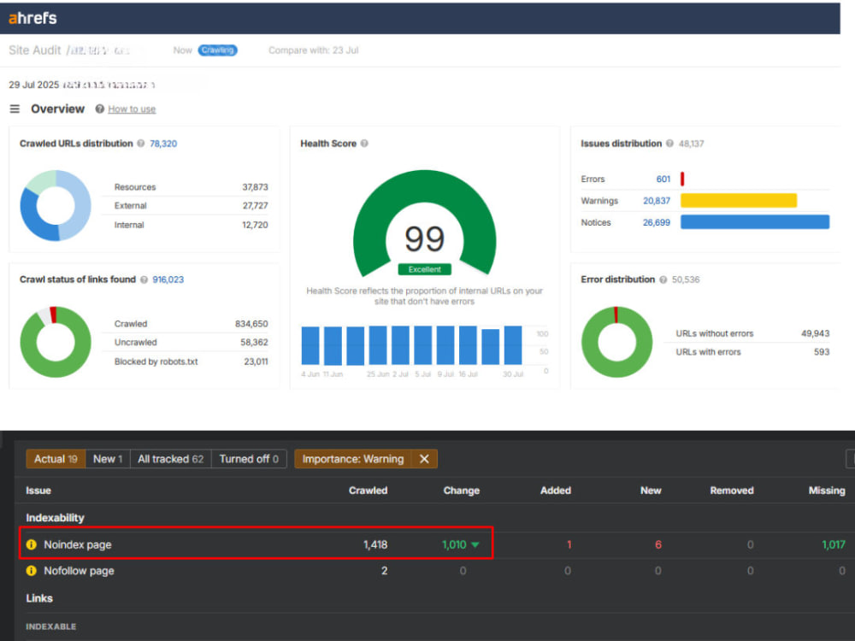This screenshot has height=641, width=855.
Task: Sort by the Issue column header
Action: point(38,490)
